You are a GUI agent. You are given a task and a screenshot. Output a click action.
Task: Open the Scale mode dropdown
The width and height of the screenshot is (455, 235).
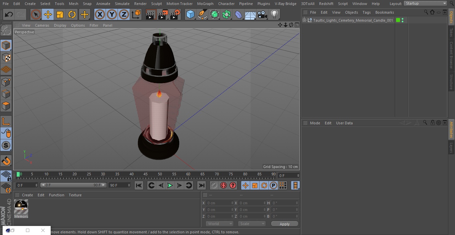252,224
